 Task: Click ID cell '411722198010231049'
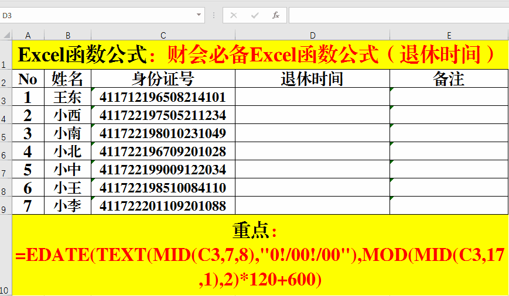click(163, 133)
